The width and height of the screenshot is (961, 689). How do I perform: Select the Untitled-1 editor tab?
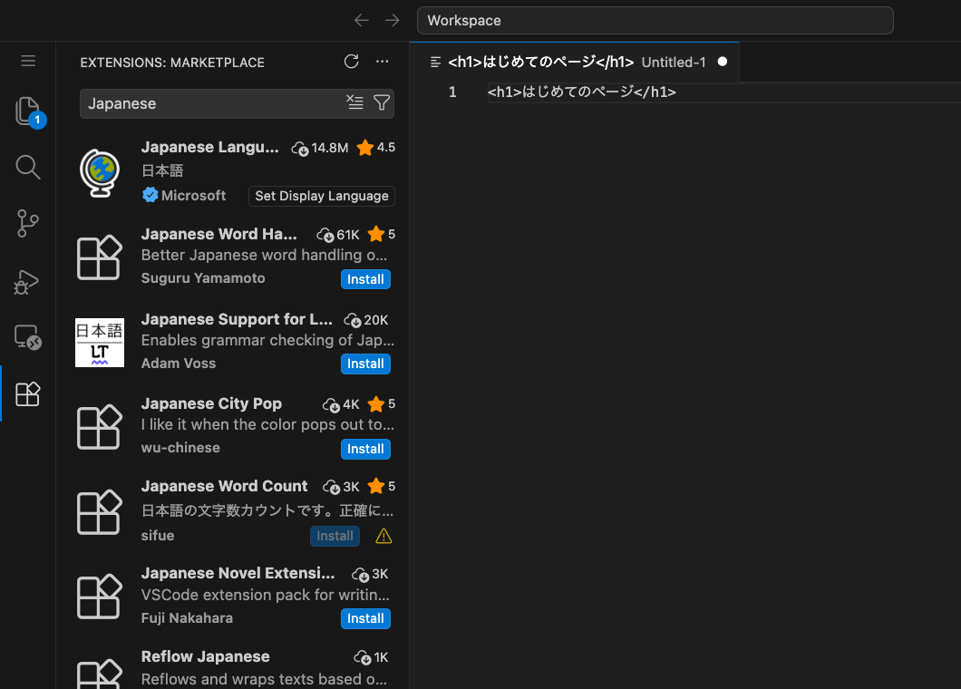[x=574, y=62]
